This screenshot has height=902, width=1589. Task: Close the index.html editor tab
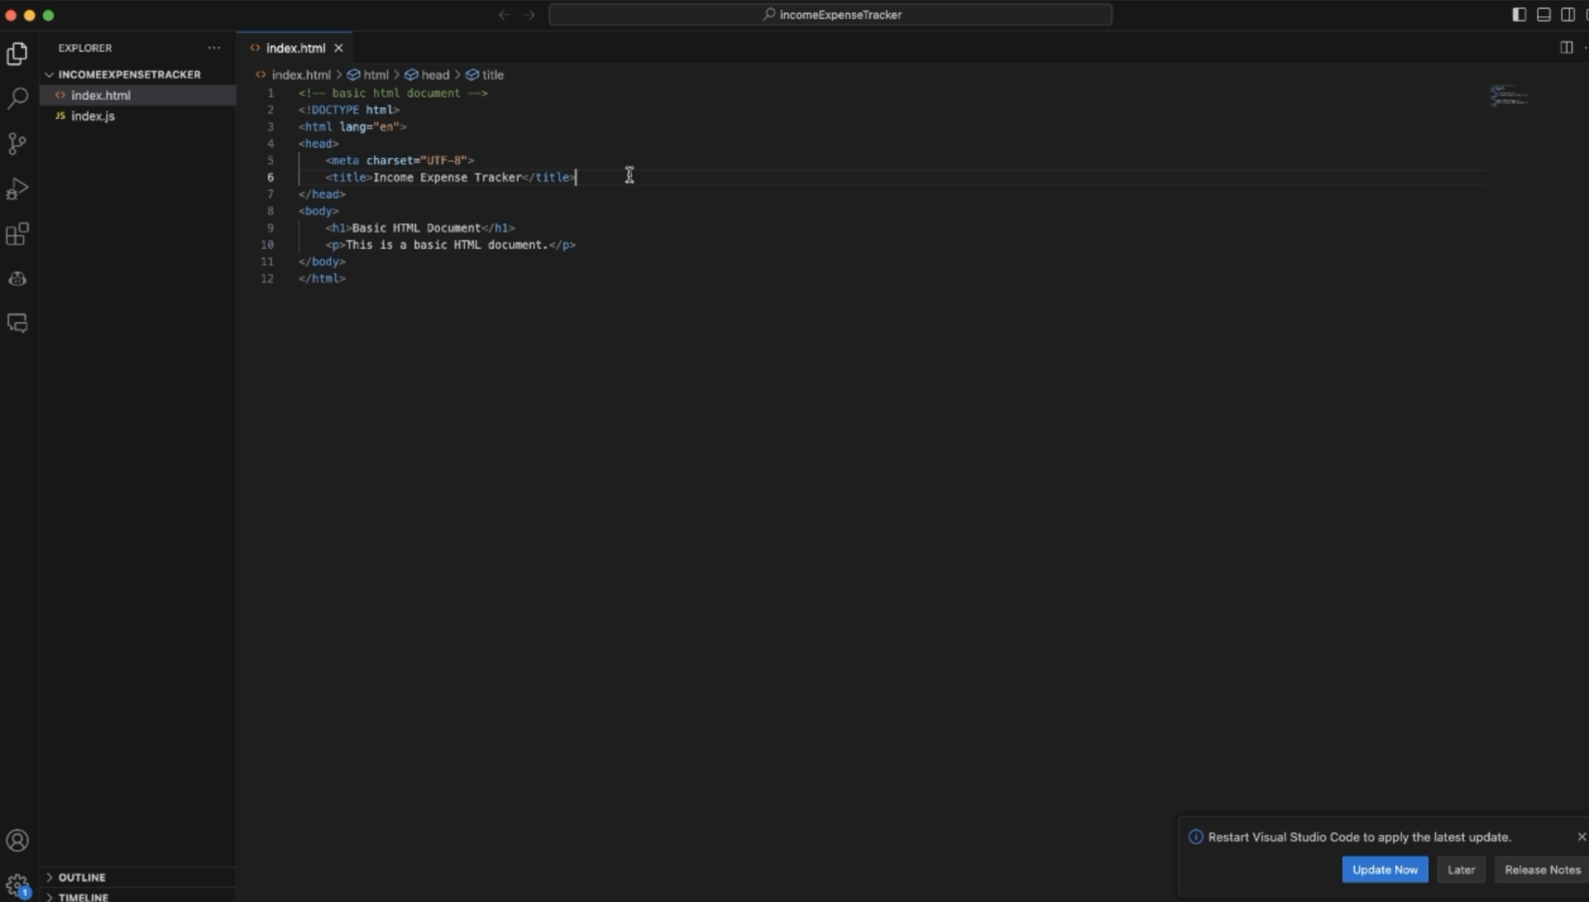point(339,48)
